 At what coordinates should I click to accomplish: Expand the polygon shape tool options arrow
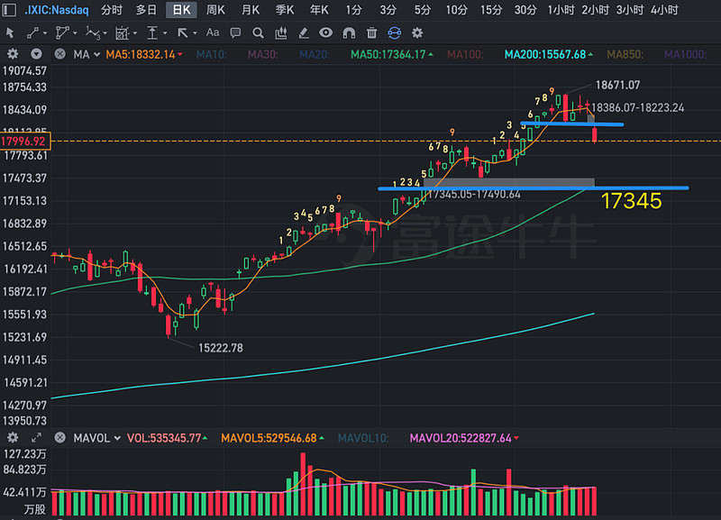pos(75,33)
